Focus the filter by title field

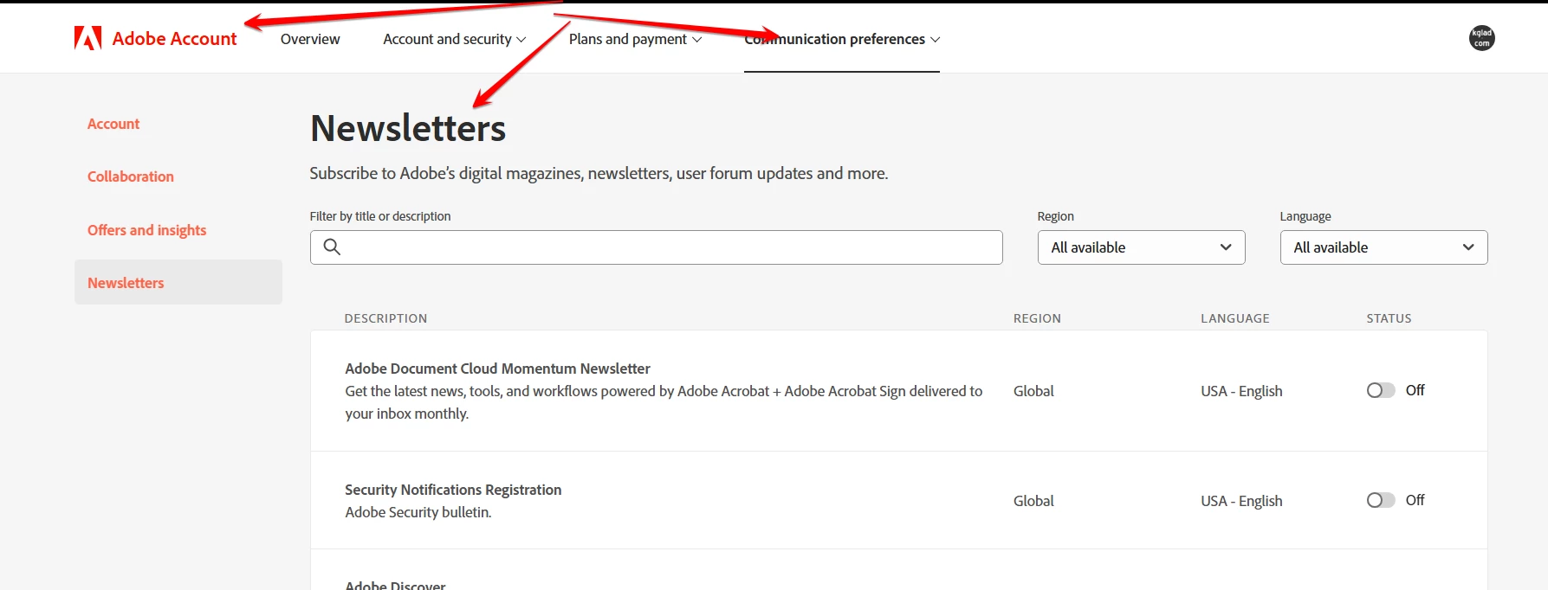tap(656, 247)
